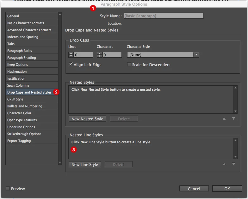Open GREP Style category
The image size is (248, 199).
tap(32, 99)
